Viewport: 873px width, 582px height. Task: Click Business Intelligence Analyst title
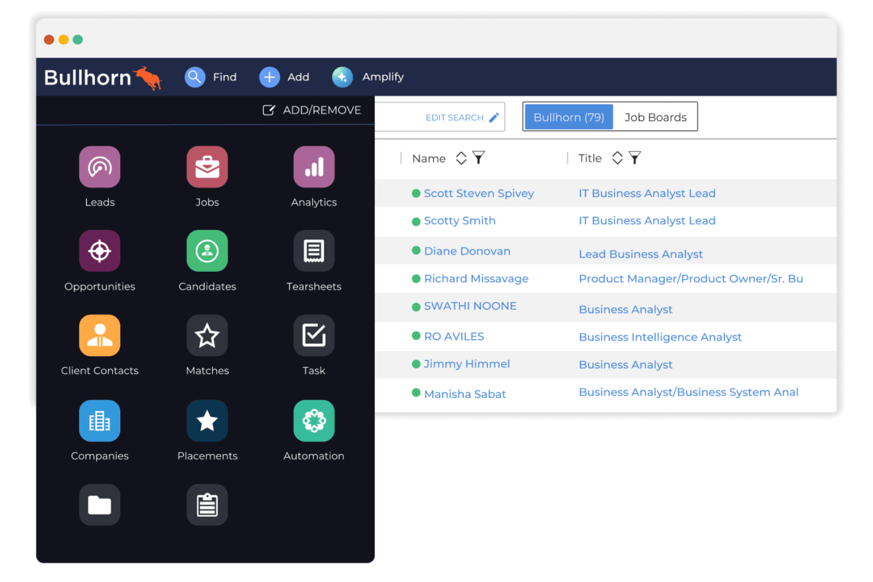click(x=660, y=337)
